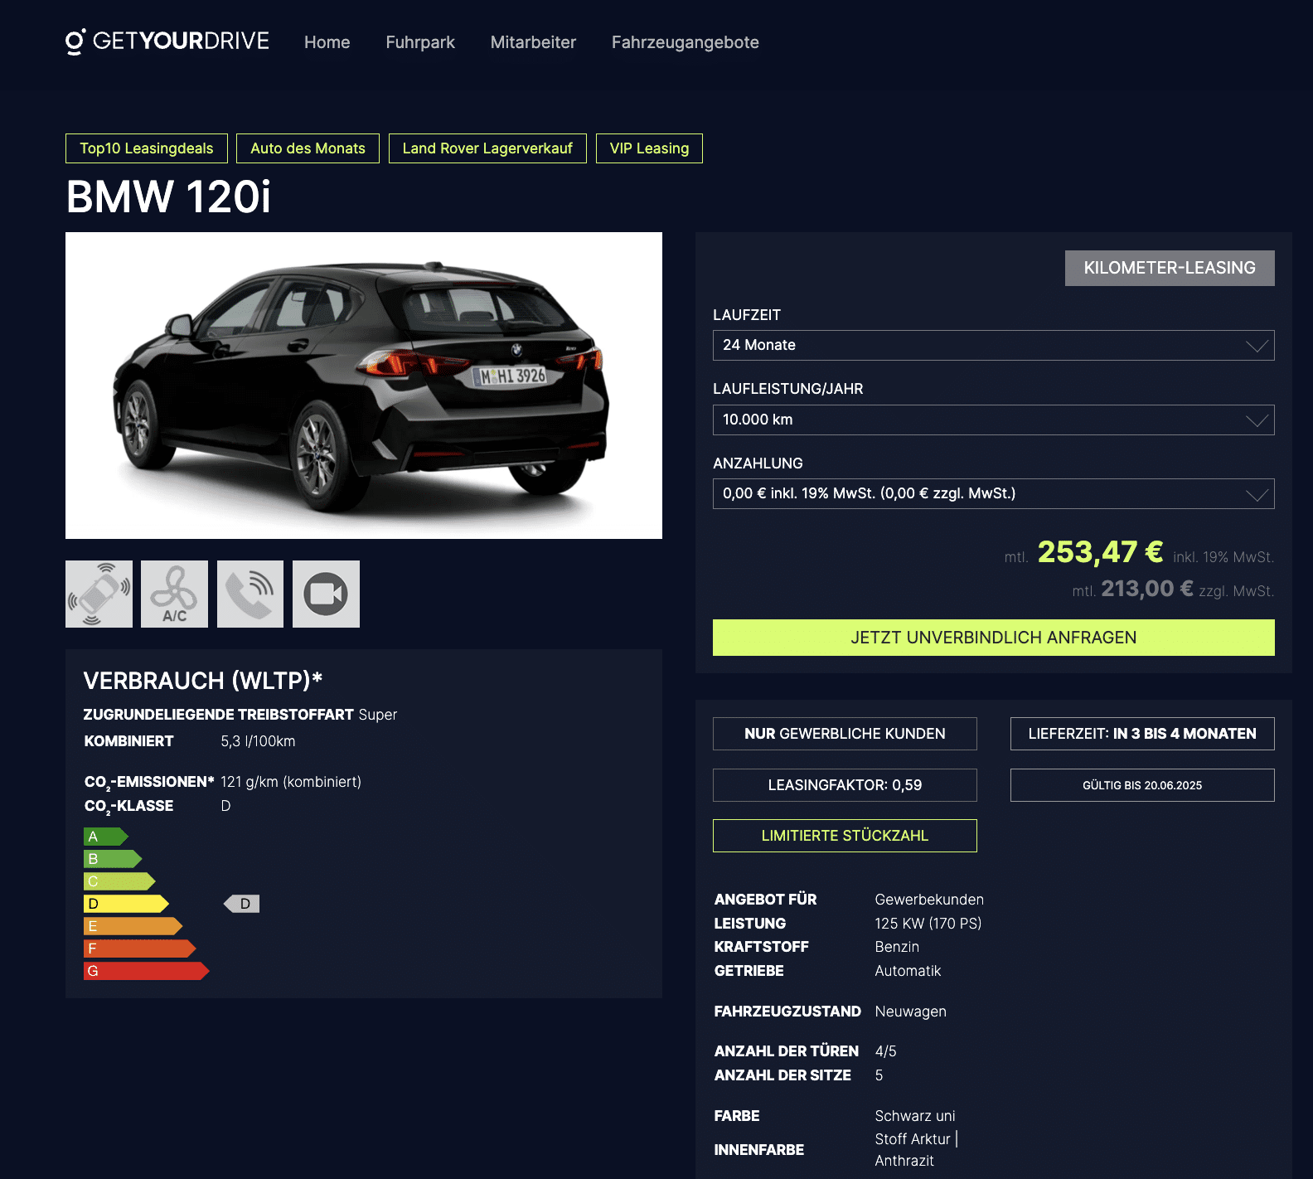Click the green CO2 class A bar
1313x1179 pixels.
pos(105,837)
